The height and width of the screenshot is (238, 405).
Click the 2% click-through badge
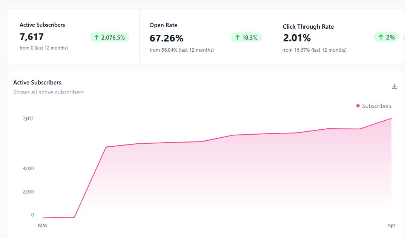point(386,37)
